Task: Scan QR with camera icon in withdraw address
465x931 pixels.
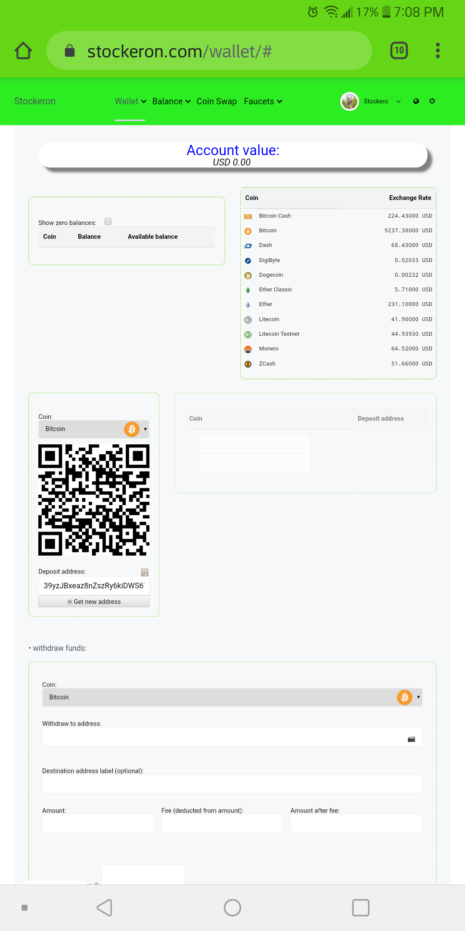Action: [x=412, y=739]
